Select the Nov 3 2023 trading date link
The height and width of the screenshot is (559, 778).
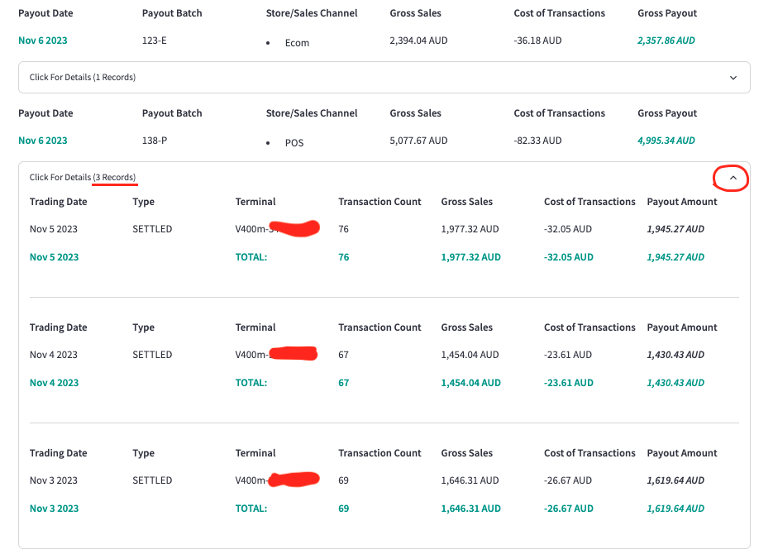point(53,508)
